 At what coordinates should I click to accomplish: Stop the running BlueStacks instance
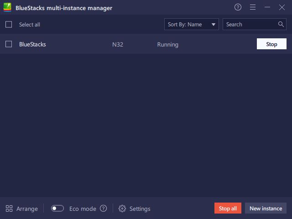click(x=271, y=44)
